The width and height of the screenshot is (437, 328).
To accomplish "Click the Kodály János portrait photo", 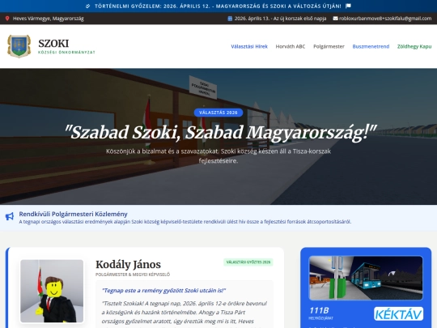I will click(52, 292).
